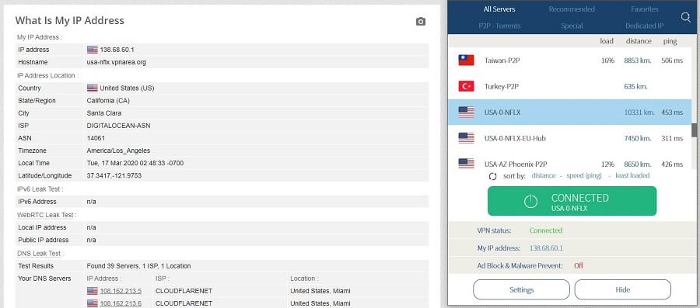The image size is (700, 308).
Task: Click the 10331 km. distance for USA-0-NFLX
Action: point(639,112)
